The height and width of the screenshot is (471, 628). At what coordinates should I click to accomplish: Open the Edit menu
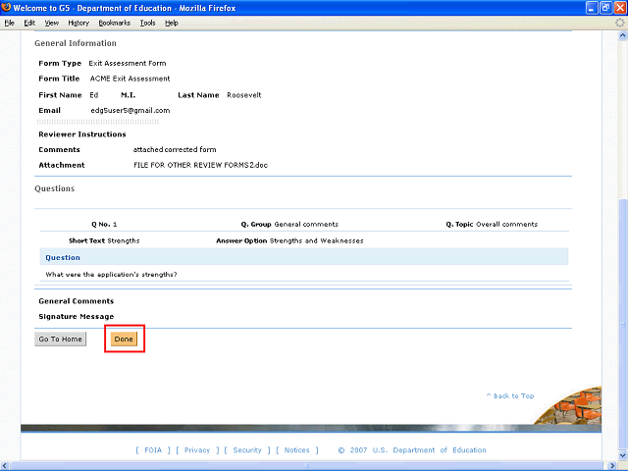pos(29,23)
